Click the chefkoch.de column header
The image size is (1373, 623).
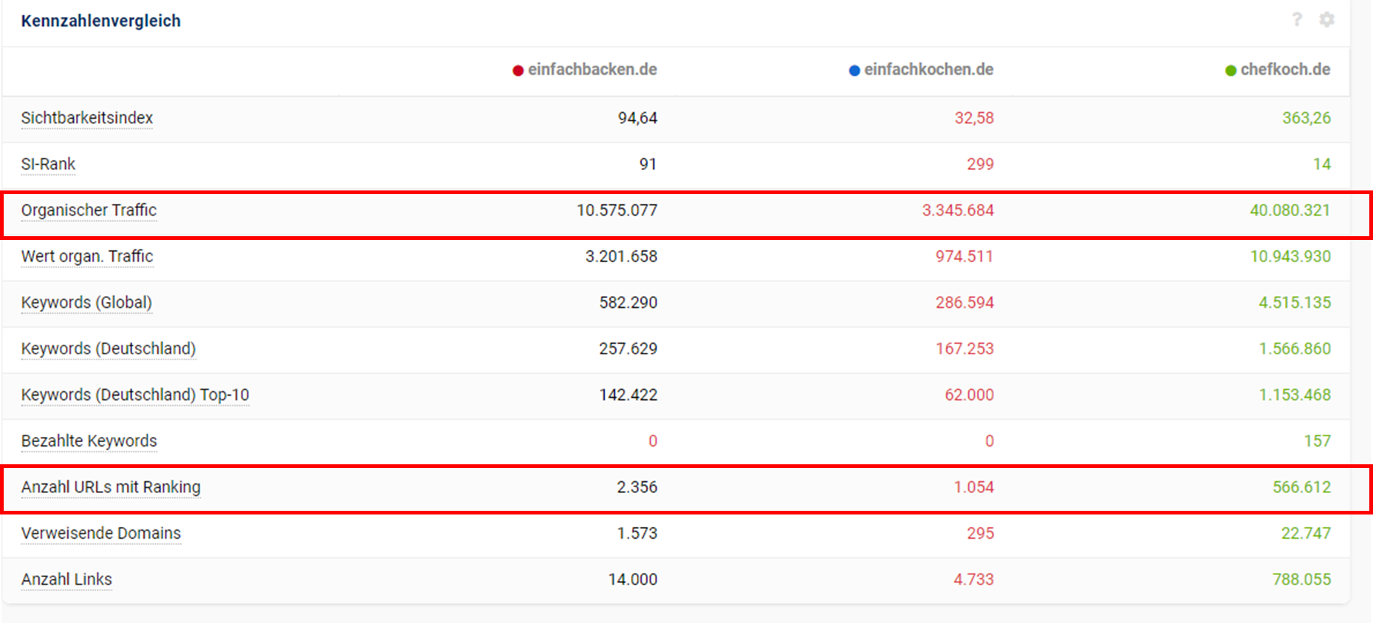pyautogui.click(x=1286, y=69)
